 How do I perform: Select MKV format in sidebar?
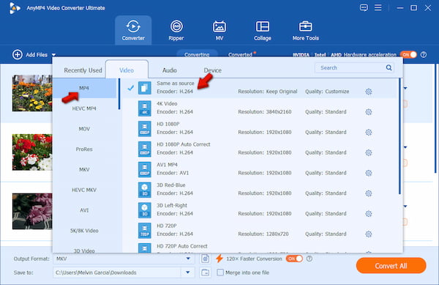84,169
